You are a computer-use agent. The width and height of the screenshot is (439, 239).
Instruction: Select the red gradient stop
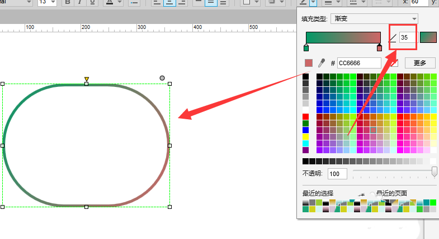point(379,48)
